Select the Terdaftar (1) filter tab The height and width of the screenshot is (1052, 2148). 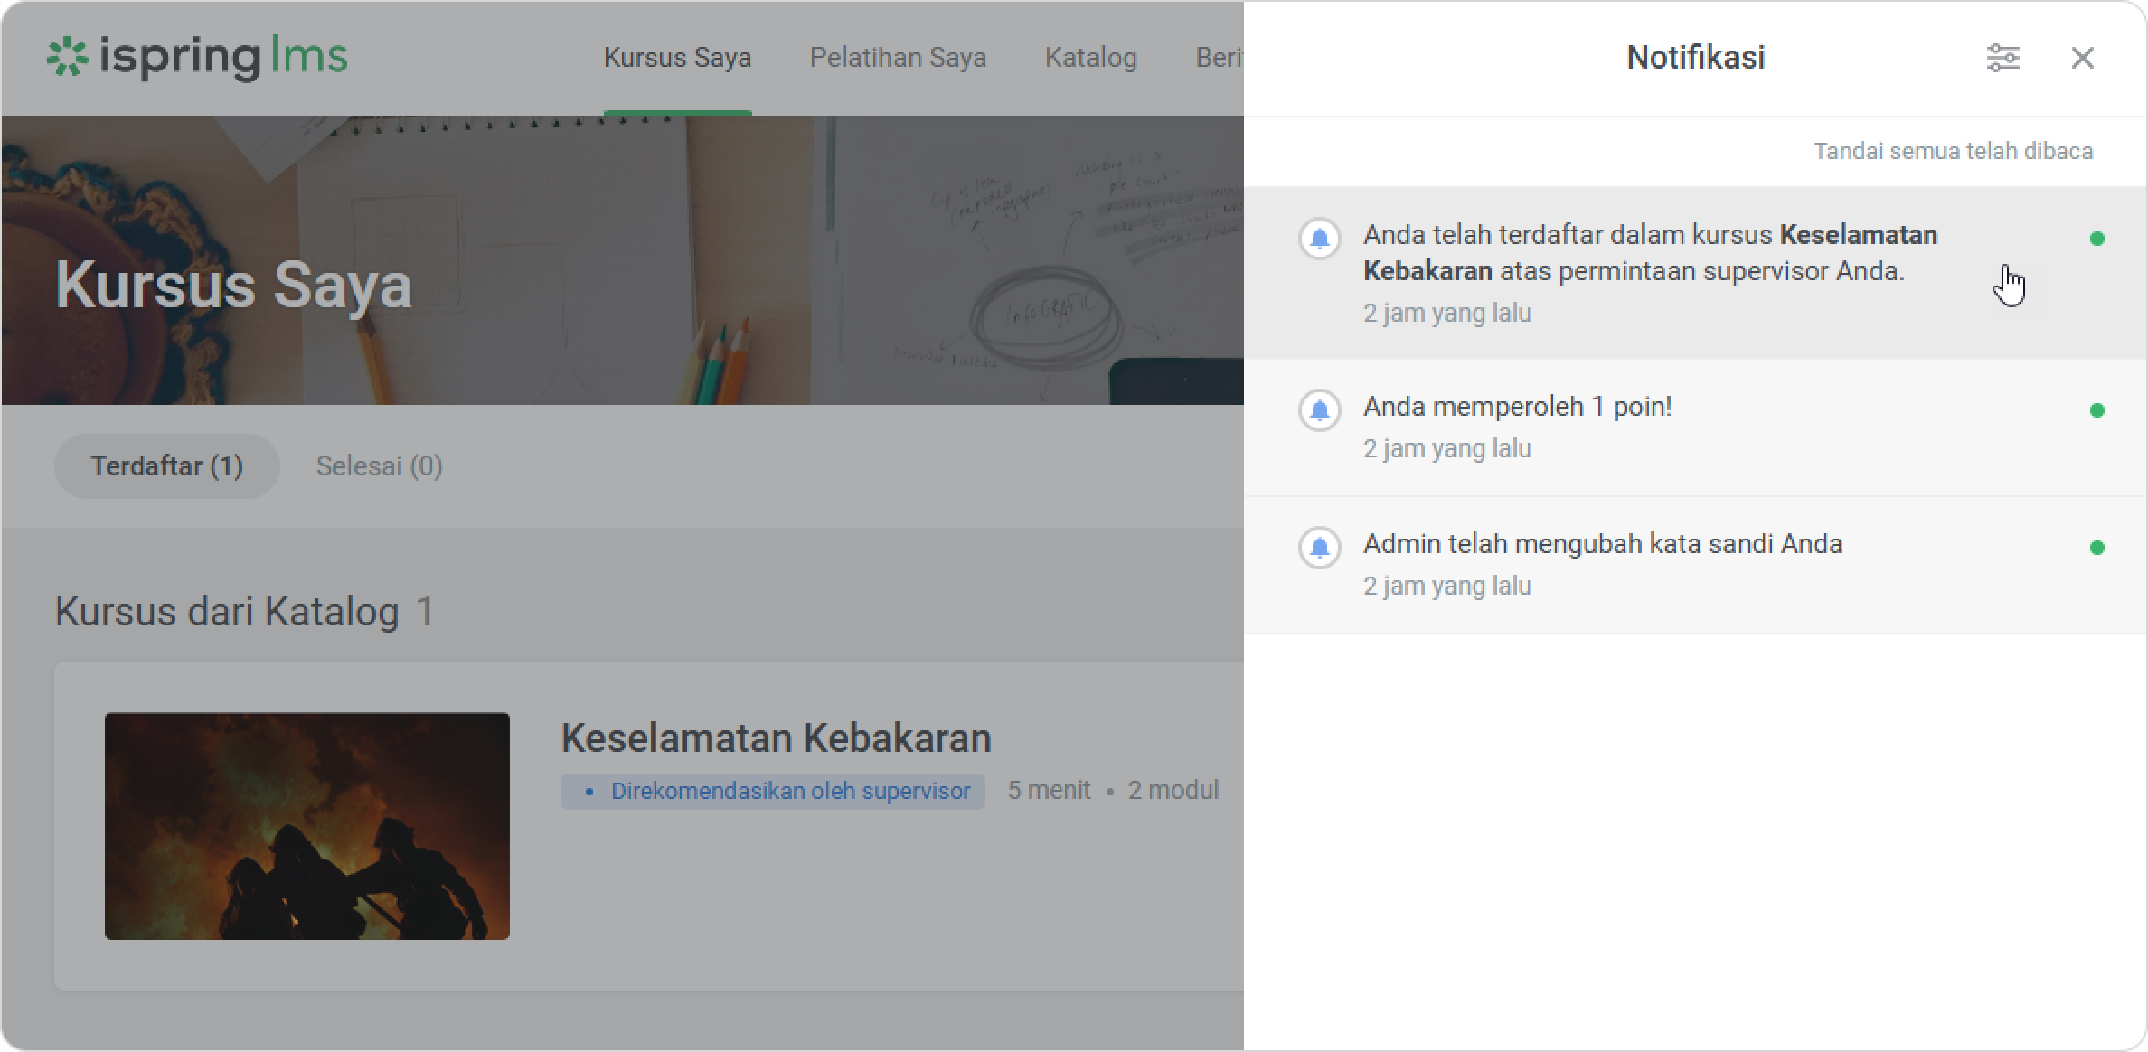point(167,466)
